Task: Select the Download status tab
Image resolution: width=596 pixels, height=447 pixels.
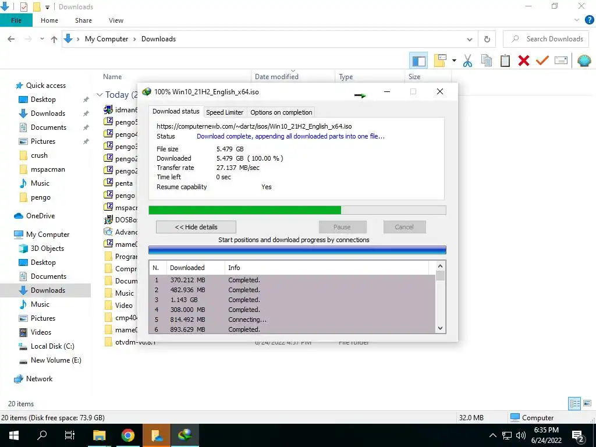Action: 176,111
